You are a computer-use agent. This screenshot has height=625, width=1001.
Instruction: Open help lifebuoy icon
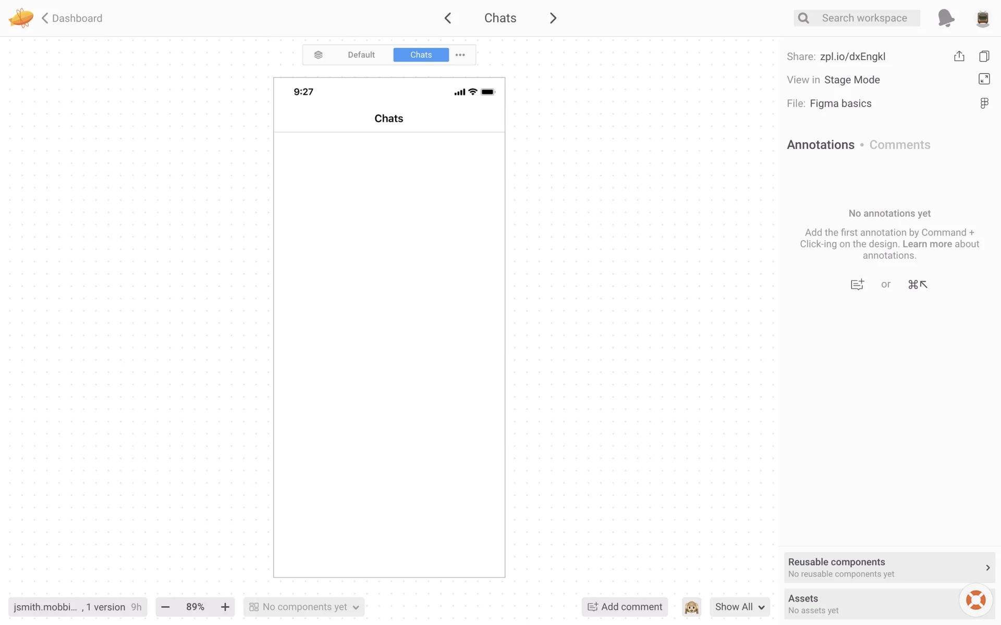(x=975, y=600)
